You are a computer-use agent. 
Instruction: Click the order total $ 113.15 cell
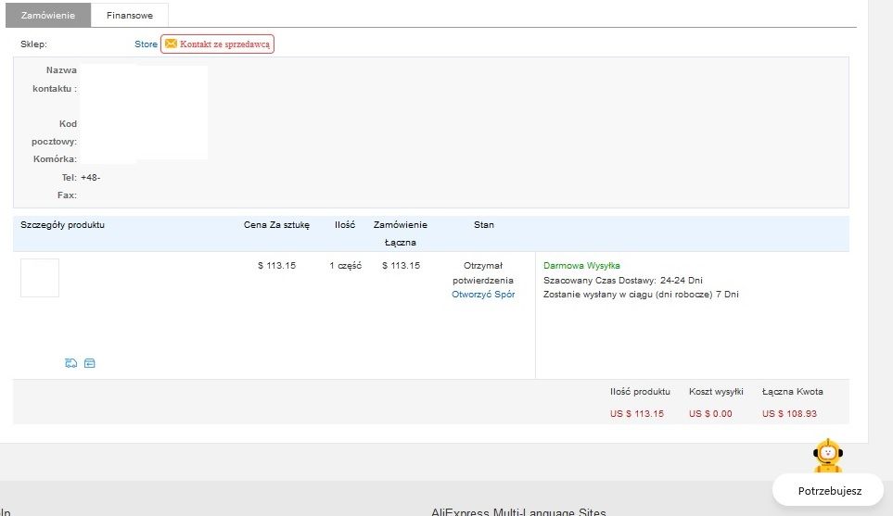pos(401,265)
